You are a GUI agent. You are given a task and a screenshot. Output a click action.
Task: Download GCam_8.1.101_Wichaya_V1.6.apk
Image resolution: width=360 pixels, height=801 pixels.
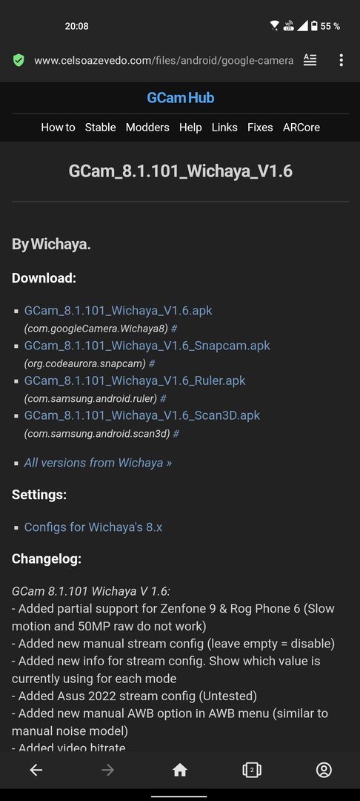119,310
